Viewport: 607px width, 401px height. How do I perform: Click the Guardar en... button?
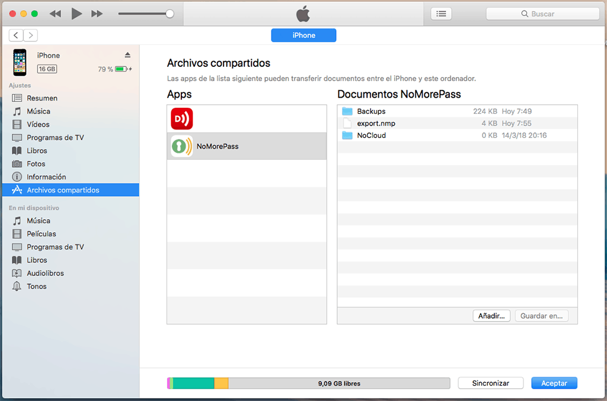541,316
